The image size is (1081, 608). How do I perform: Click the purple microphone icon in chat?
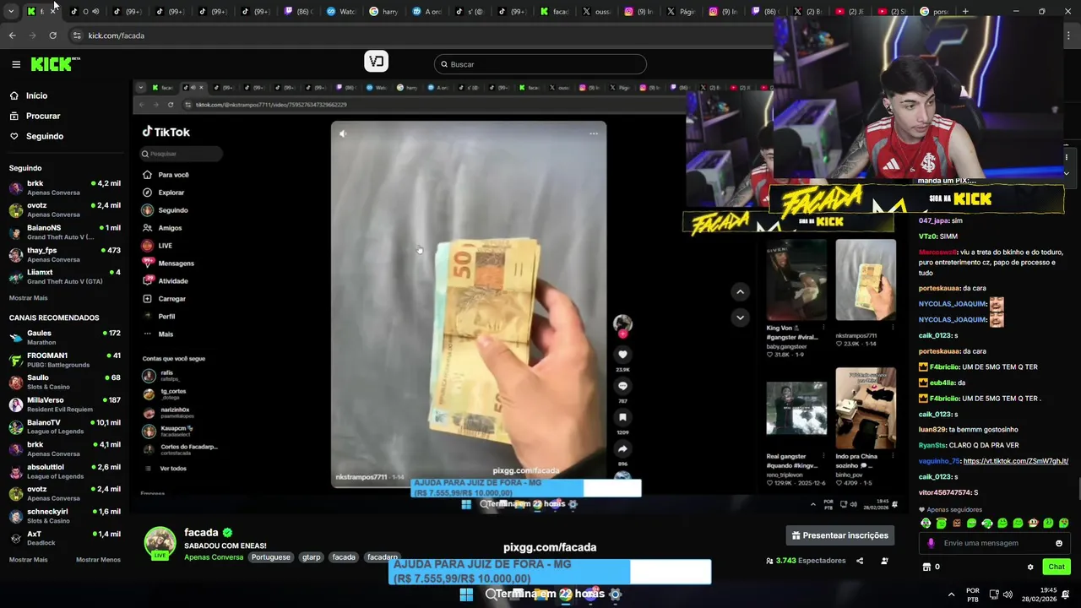click(931, 543)
